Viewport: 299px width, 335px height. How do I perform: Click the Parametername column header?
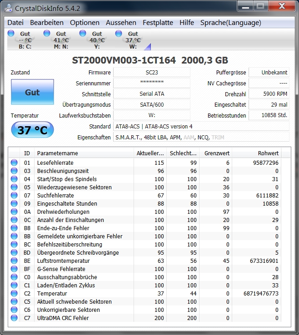(84, 153)
